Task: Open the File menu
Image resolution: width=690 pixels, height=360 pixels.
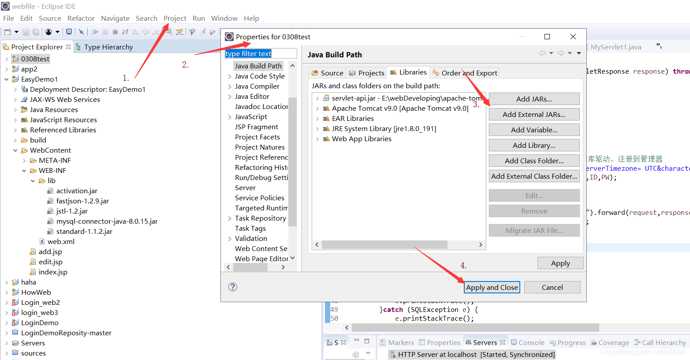Action: click(x=8, y=18)
